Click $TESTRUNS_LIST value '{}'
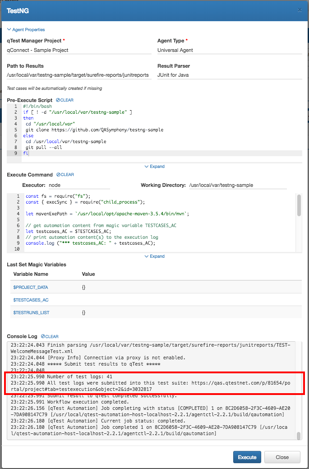Image resolution: width=309 pixels, height=469 pixels. point(83,312)
